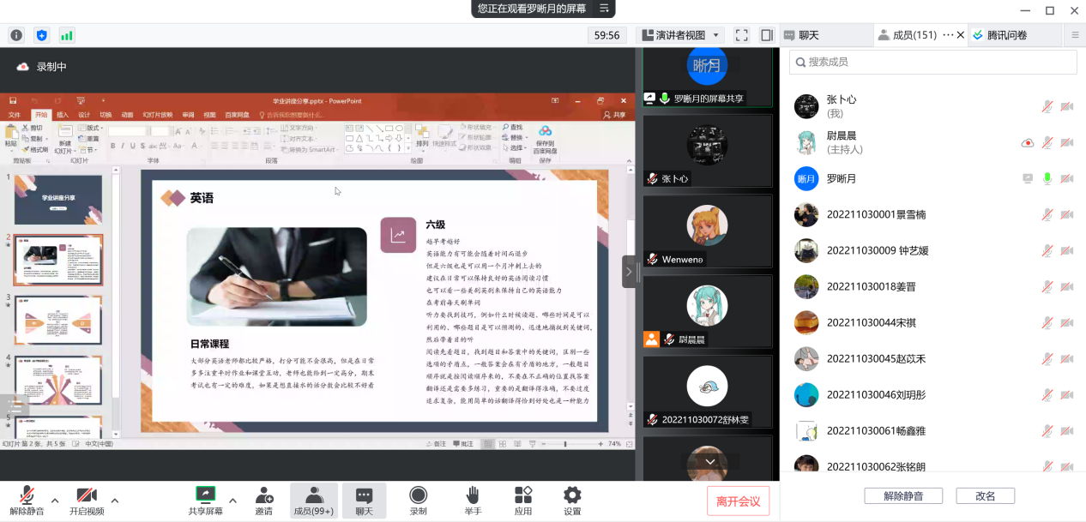Start recording with the 录制 icon
This screenshot has width=1086, height=522.
(x=418, y=500)
